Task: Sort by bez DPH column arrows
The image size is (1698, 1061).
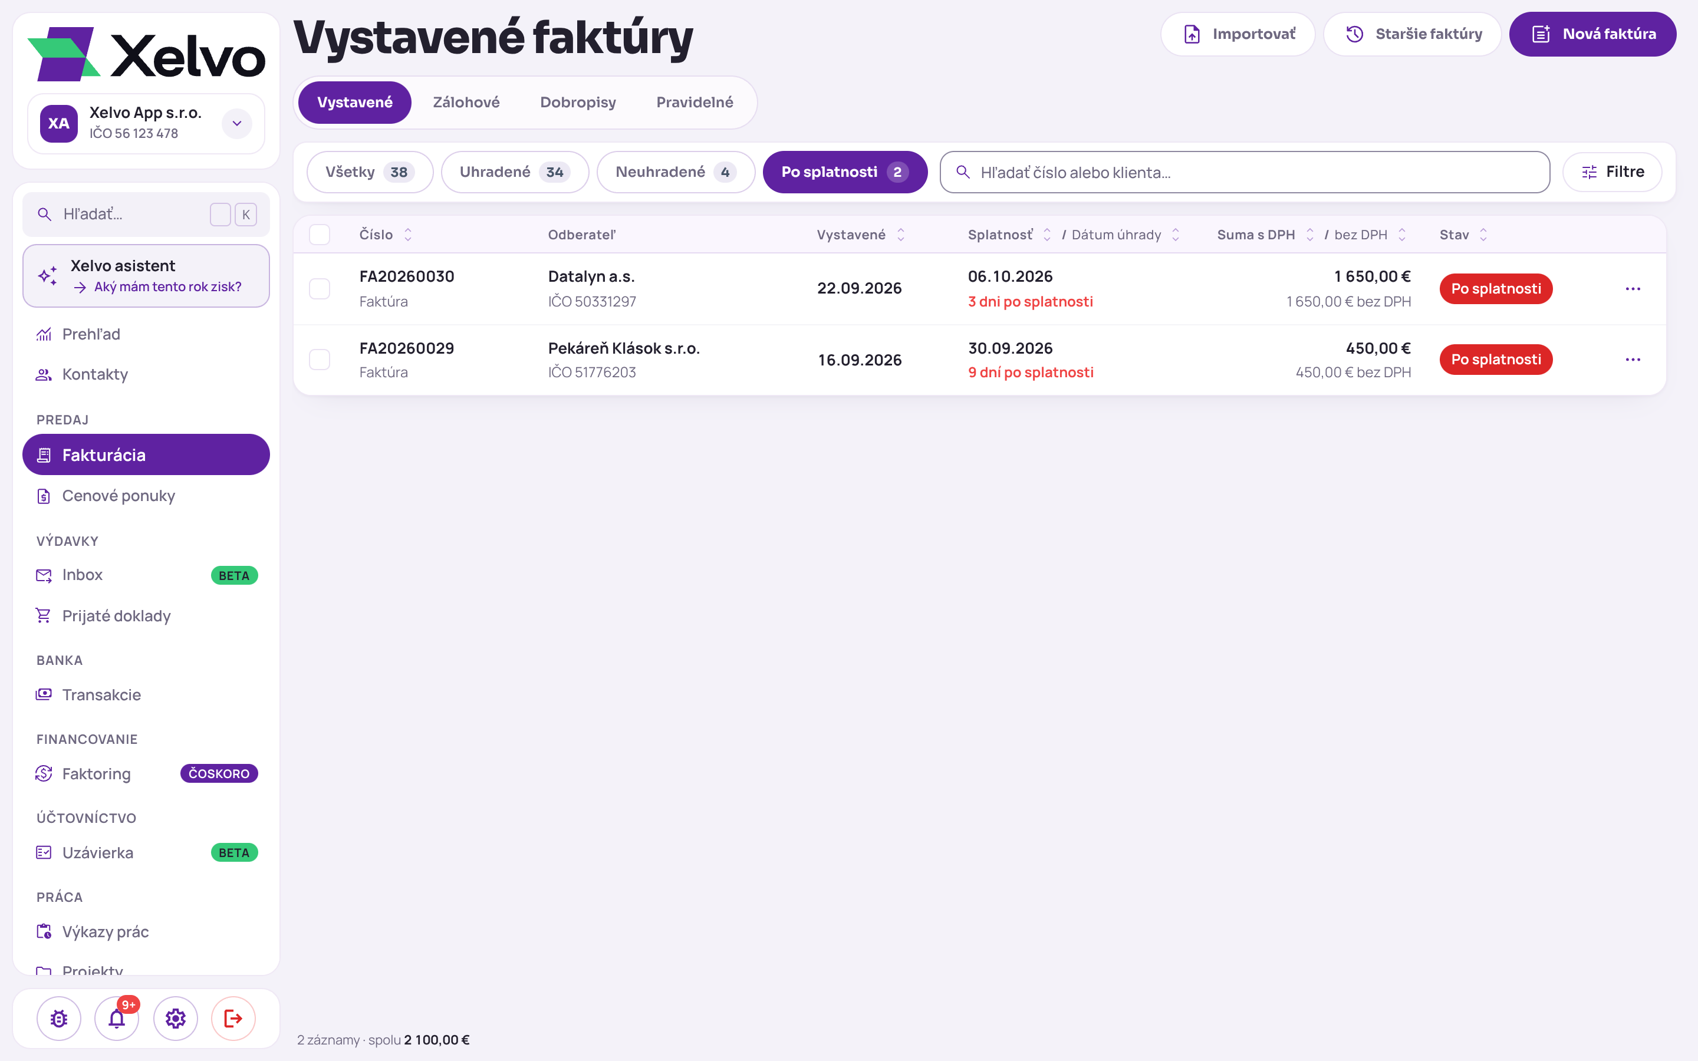Action: [1402, 235]
